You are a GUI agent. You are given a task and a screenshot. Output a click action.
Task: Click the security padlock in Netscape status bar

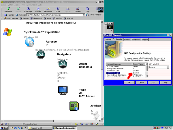2,124
